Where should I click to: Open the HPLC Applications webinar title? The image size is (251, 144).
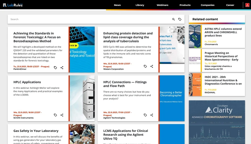pos(27,82)
